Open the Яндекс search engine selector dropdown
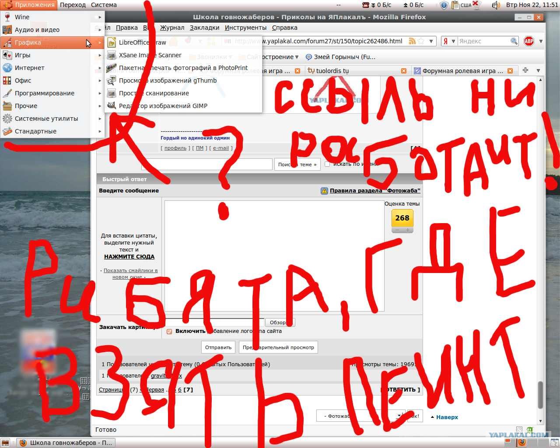 tap(449, 41)
